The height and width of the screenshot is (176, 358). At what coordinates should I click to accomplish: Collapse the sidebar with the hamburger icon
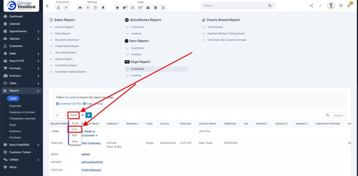pos(48,6)
